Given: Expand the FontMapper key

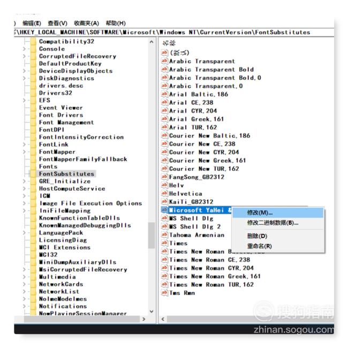Looking at the screenshot, I should click(x=25, y=152).
